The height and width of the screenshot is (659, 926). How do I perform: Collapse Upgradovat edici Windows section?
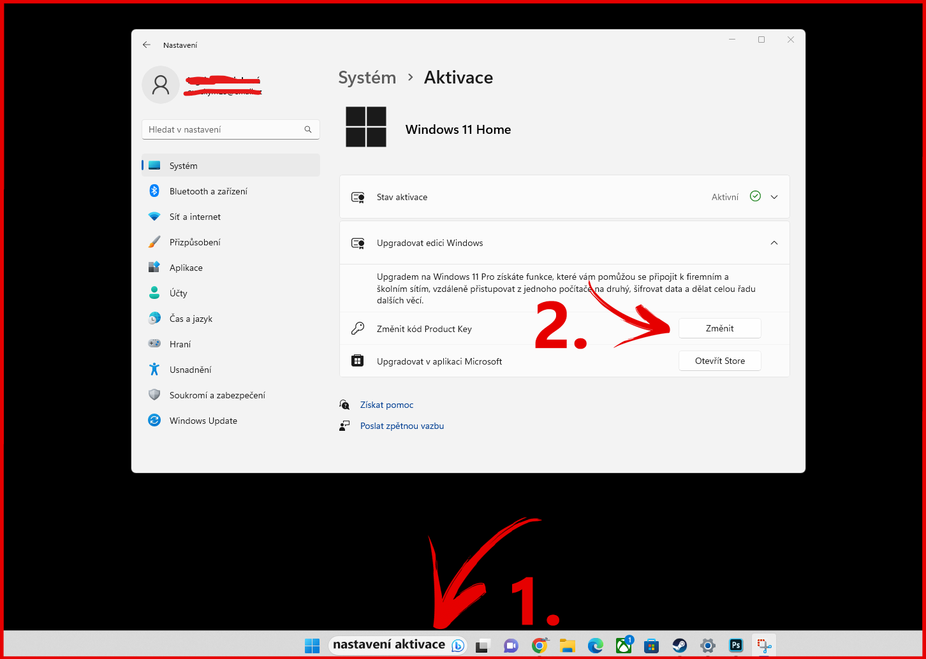tap(774, 243)
